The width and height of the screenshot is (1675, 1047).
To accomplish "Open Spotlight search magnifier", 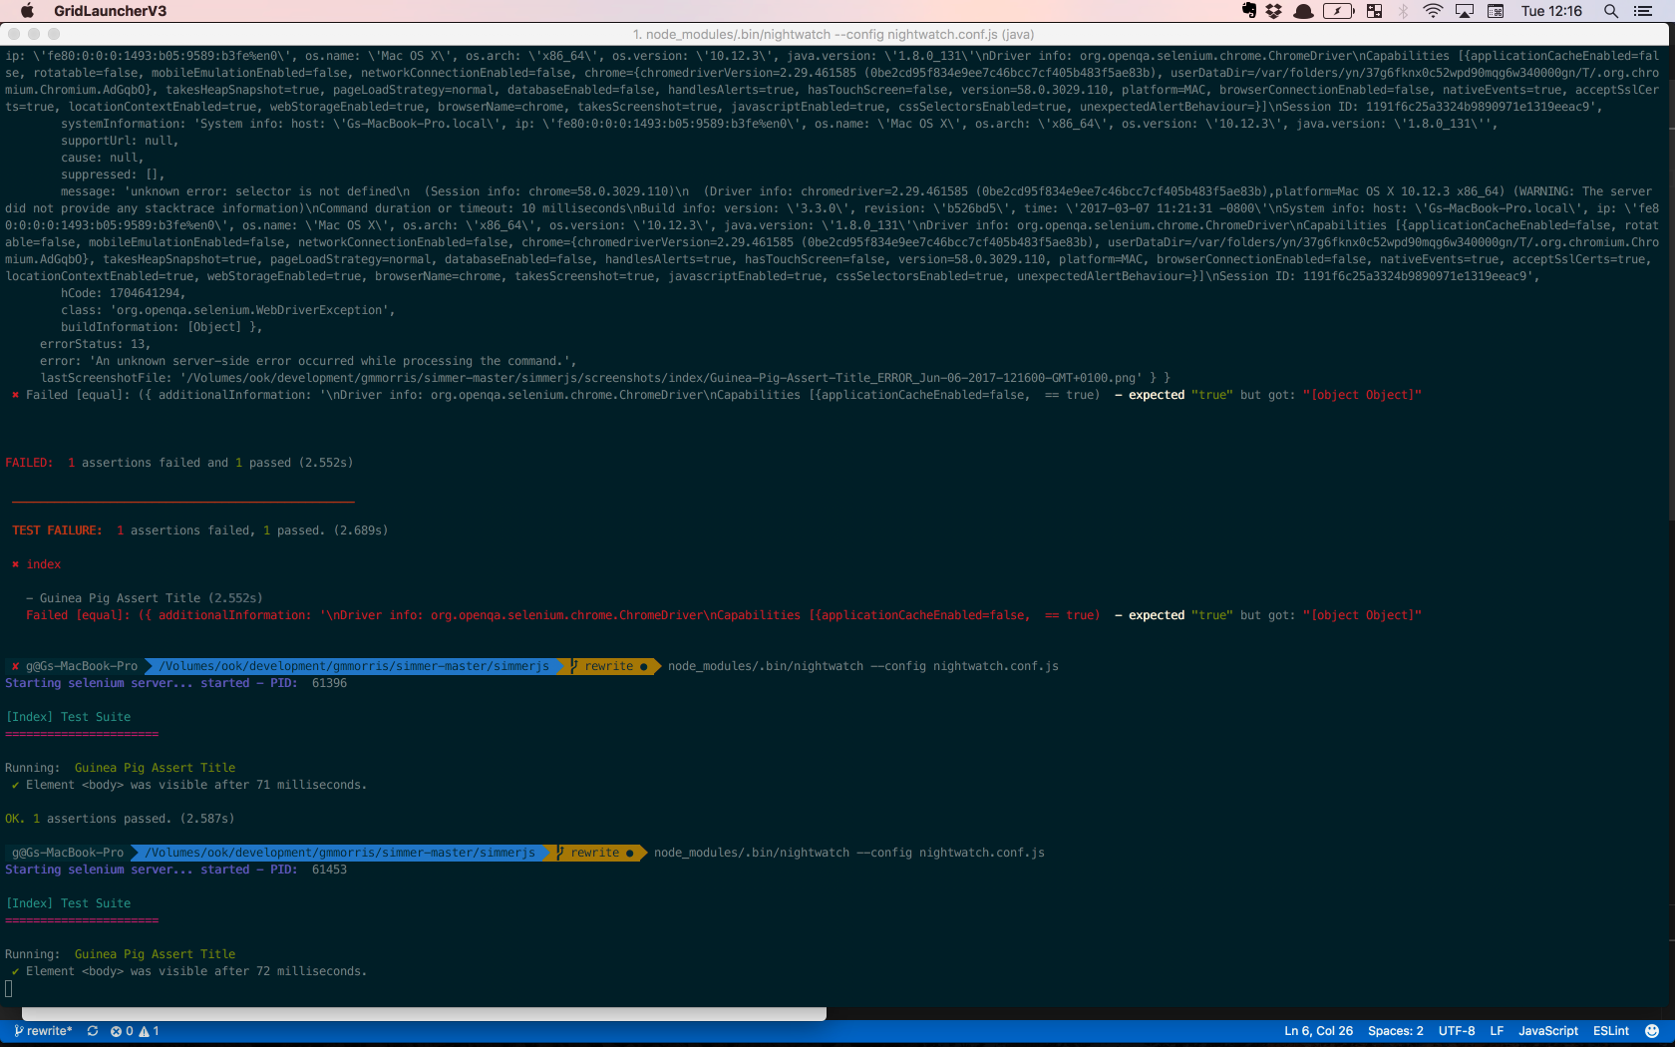I will click(1610, 11).
